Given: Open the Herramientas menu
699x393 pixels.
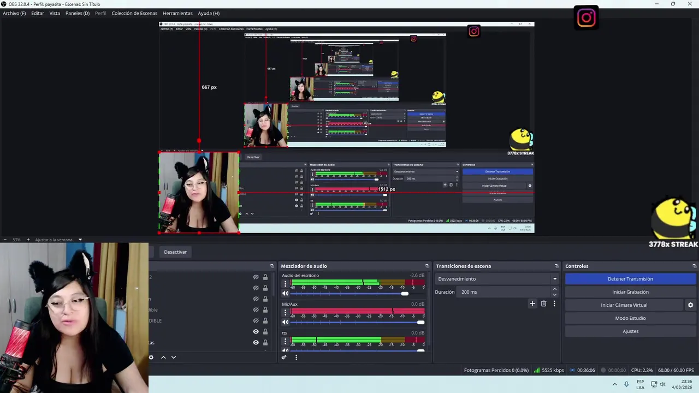Looking at the screenshot, I should 177,13.
